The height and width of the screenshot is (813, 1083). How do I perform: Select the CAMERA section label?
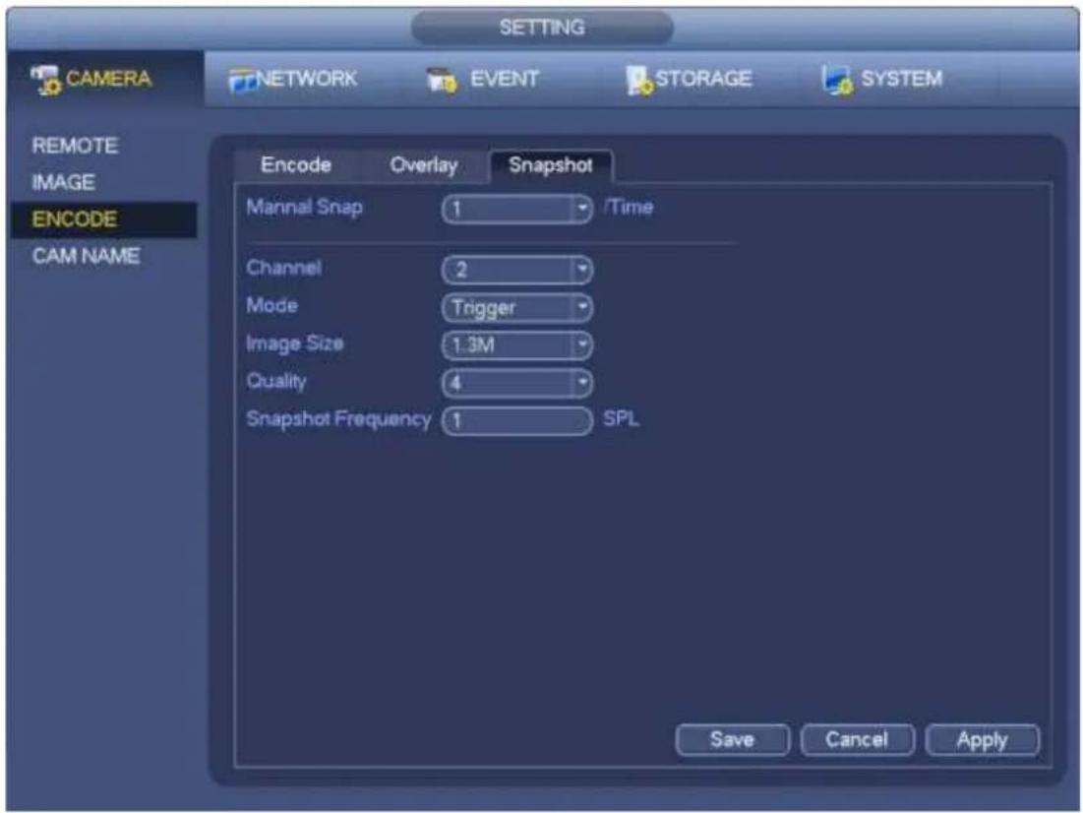pos(108,78)
